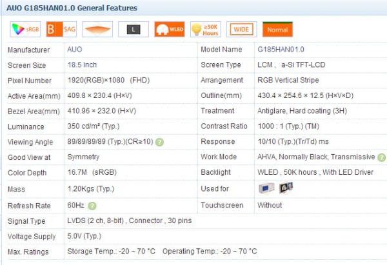The width and height of the screenshot is (387, 265).
Task: Click the 10/10 (Typ.)(Tr/Td) ms value
Action: (x=293, y=142)
